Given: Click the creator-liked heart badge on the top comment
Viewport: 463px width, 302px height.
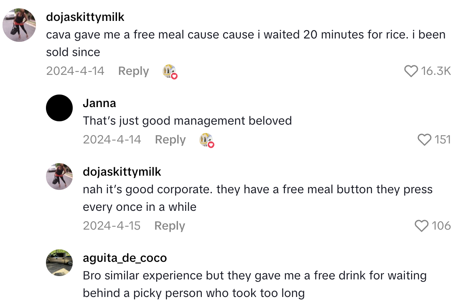Looking at the screenshot, I should pos(169,71).
